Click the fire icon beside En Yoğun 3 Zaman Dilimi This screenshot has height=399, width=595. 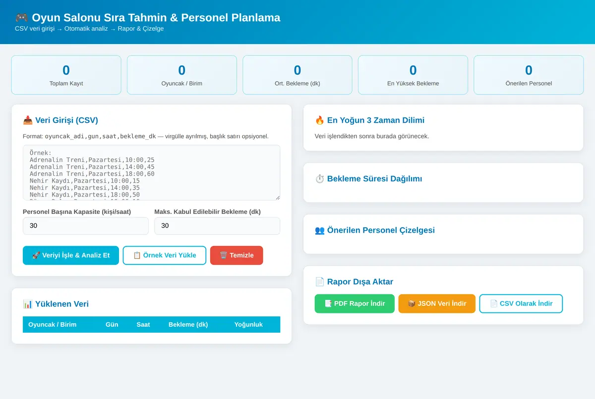click(320, 120)
